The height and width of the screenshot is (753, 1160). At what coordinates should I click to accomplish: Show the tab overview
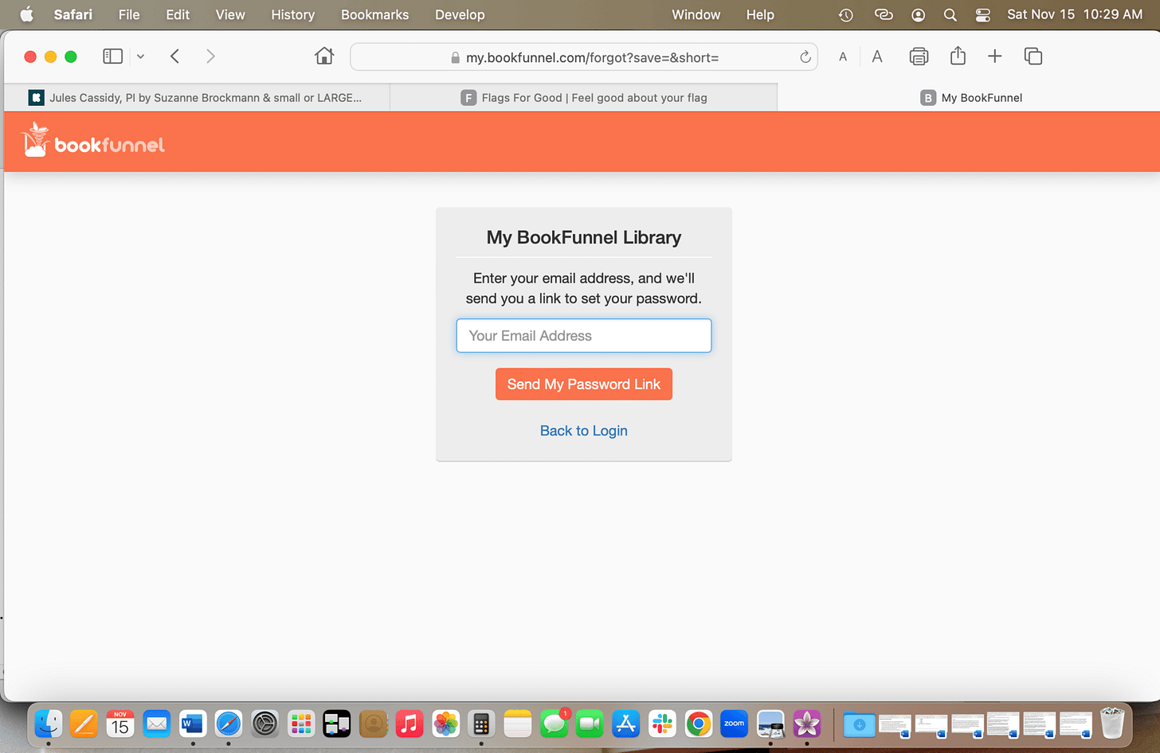(1033, 56)
